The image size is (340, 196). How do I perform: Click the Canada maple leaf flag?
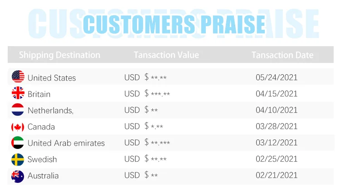[18, 127]
